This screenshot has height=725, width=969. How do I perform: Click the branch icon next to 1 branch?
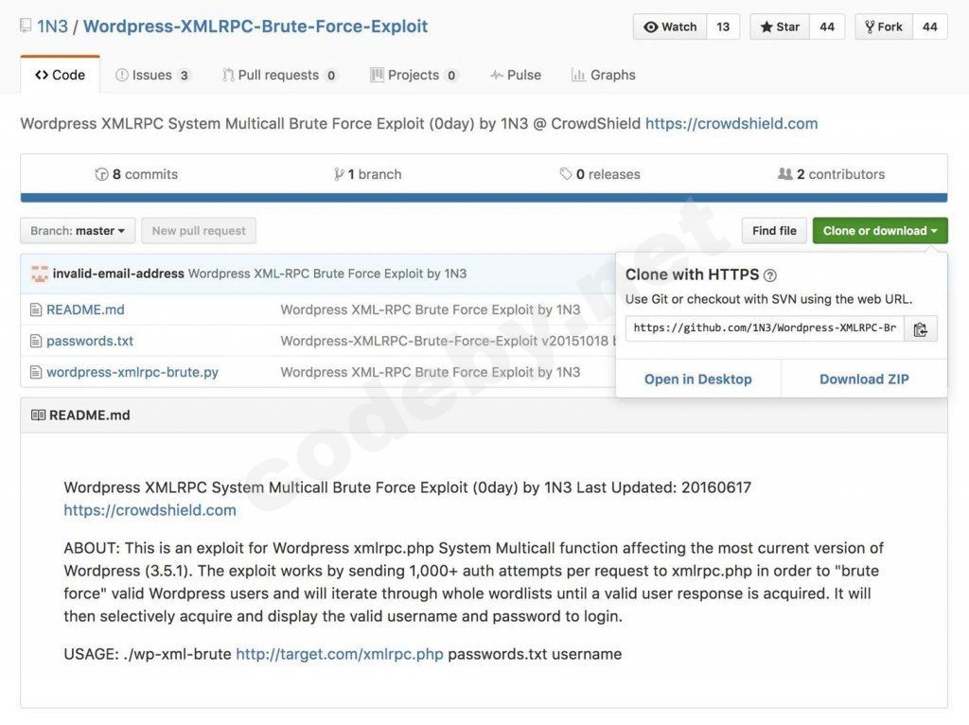338,173
